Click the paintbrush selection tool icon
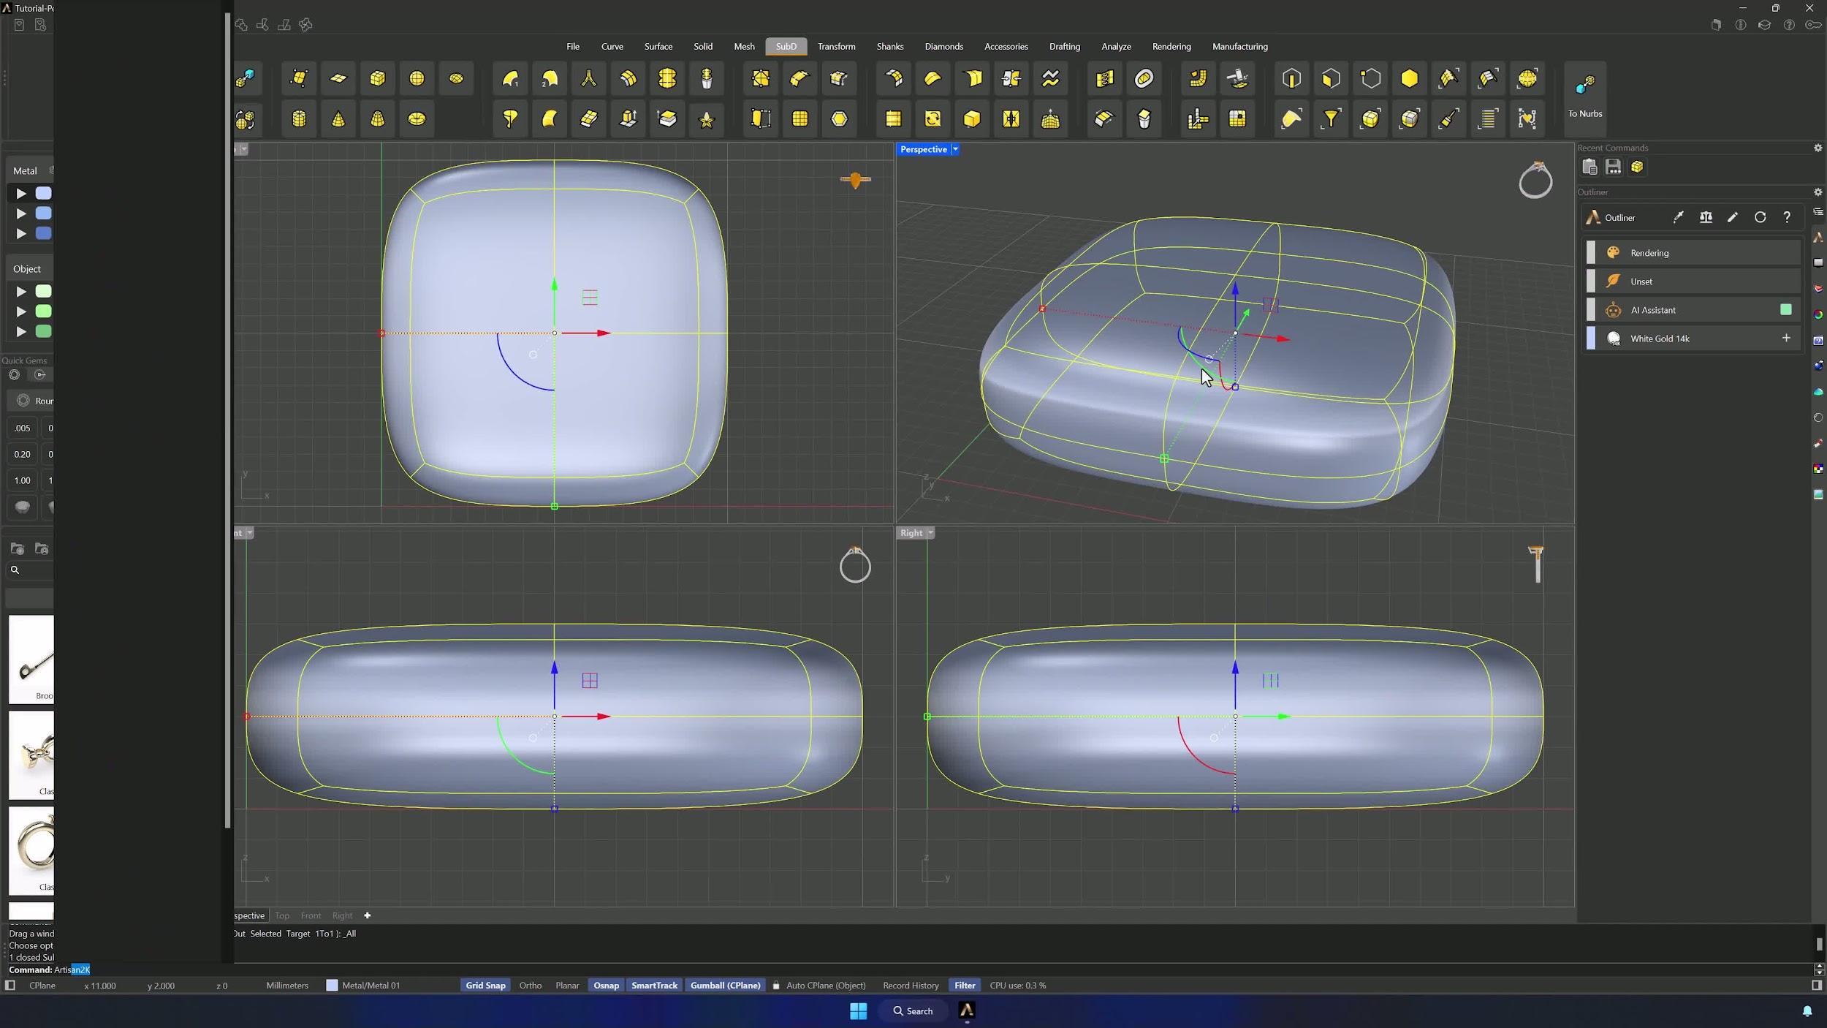The width and height of the screenshot is (1827, 1028). (x=1449, y=118)
